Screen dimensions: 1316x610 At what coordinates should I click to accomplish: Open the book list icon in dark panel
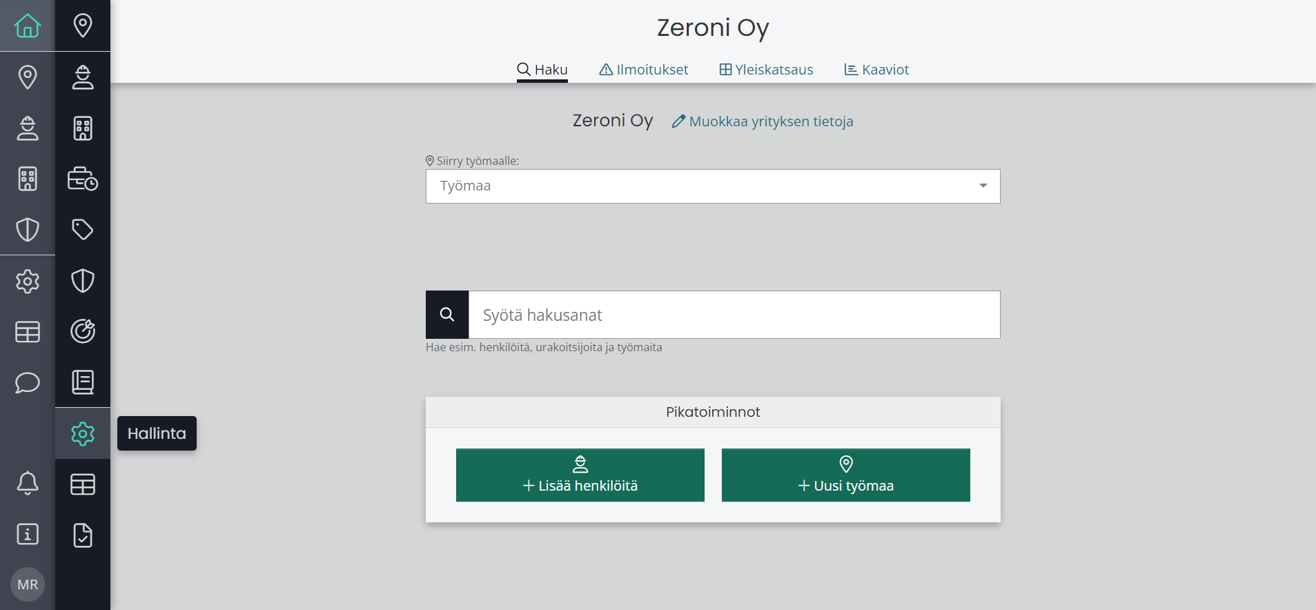83,382
